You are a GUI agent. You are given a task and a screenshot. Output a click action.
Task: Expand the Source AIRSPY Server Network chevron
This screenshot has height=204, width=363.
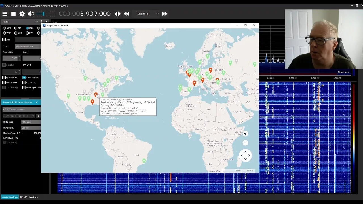(36, 102)
